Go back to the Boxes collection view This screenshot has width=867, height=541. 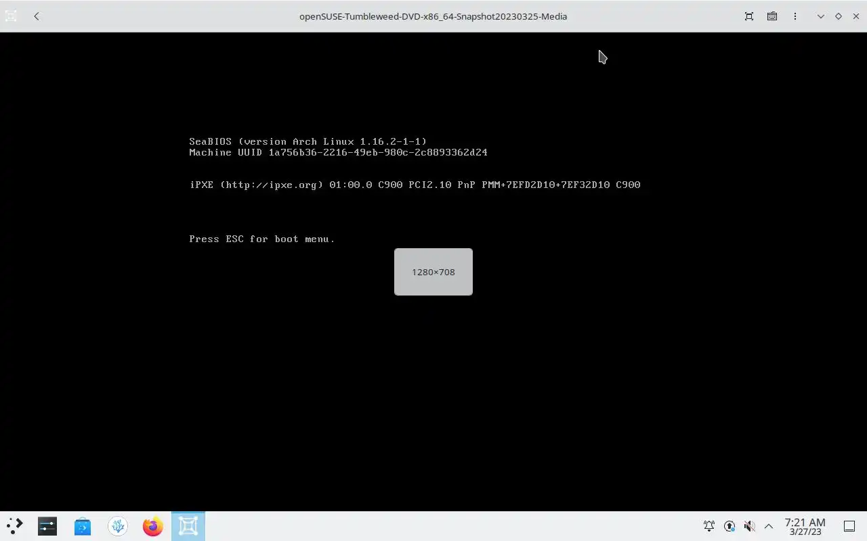[37, 16]
